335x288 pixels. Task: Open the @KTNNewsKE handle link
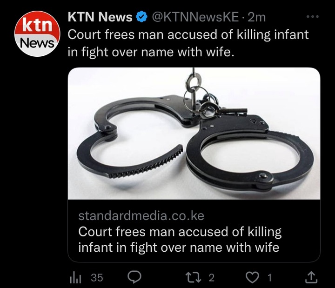pyautogui.click(x=195, y=17)
